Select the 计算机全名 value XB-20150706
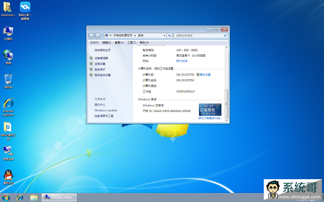Viewport: 324px width, 202px height. pyautogui.click(x=185, y=80)
